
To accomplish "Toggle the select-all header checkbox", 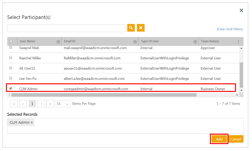I will click(x=11, y=41).
